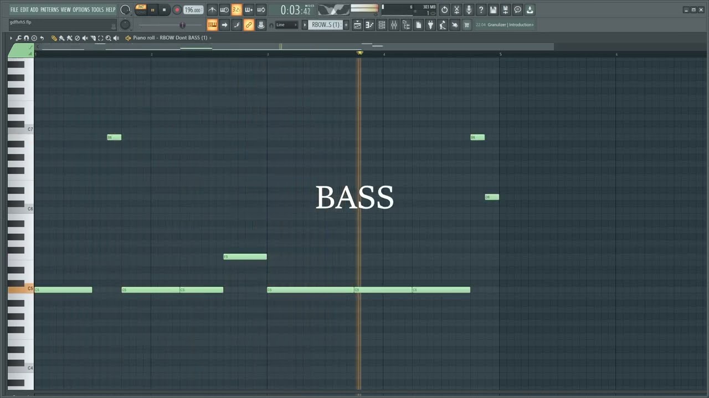709x398 pixels.
Task: Toggle PAT/SONG playback mode
Action: [x=141, y=10]
